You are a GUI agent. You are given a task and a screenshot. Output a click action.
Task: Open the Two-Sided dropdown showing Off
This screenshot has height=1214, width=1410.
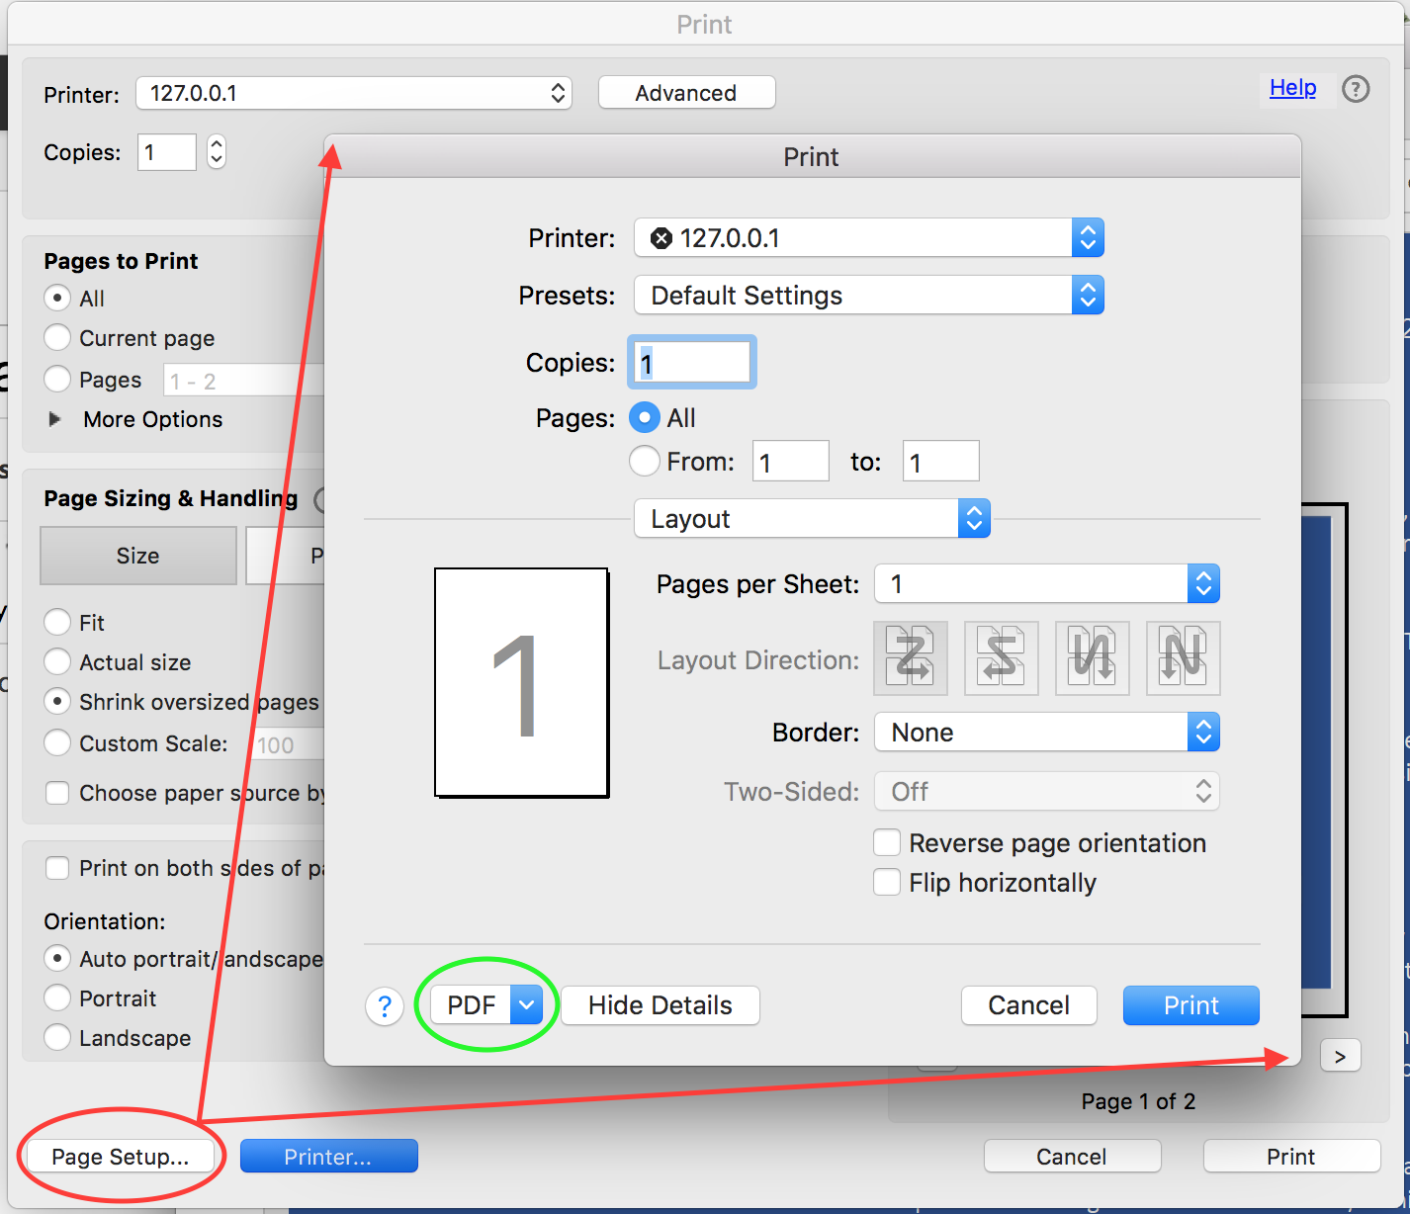click(1047, 792)
